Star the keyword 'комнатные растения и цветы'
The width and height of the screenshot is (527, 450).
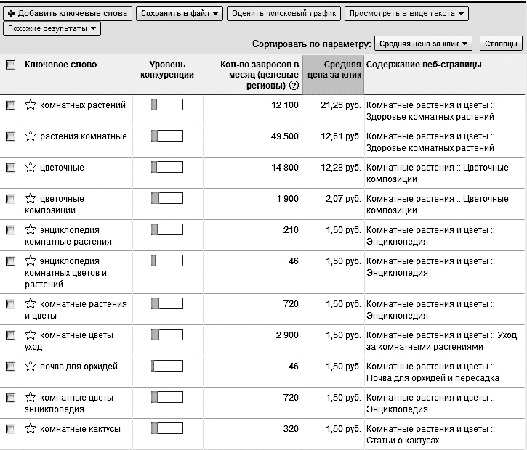click(x=31, y=304)
